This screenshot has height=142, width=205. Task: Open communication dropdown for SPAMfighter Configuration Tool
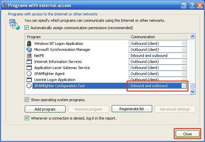pyautogui.click(x=184, y=86)
